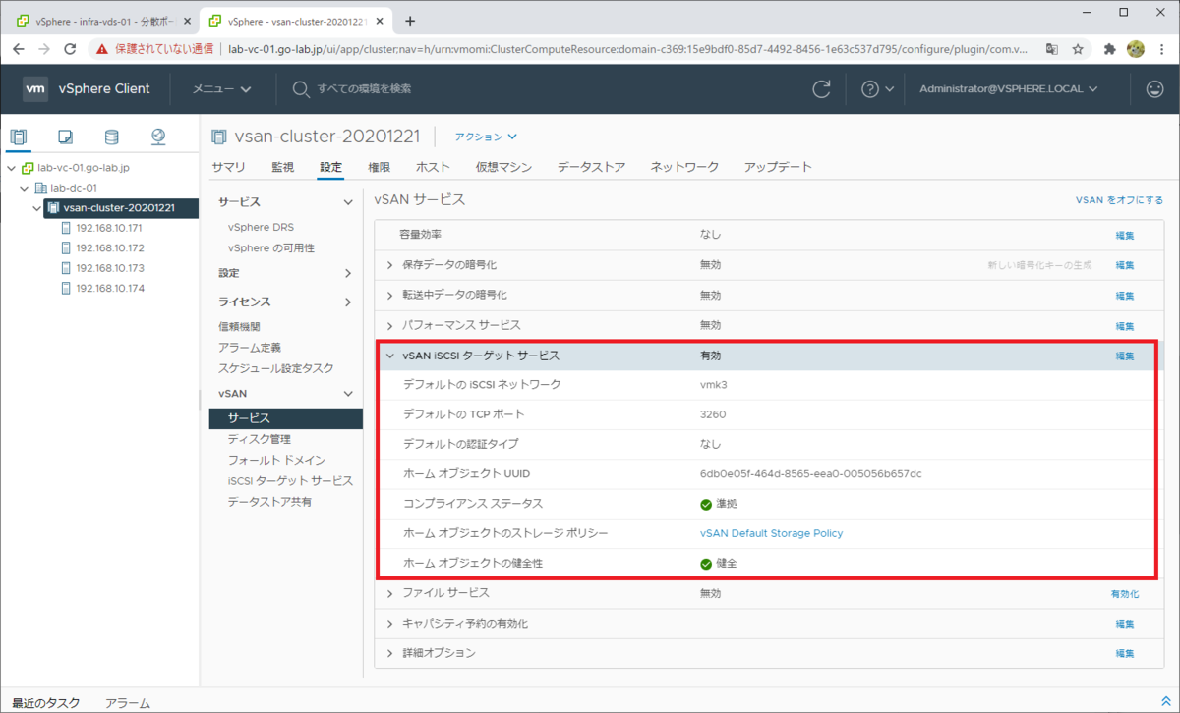The image size is (1180, 713).
Task: Collapse the vSAN iSCSI ターゲット サービス row
Action: point(390,356)
